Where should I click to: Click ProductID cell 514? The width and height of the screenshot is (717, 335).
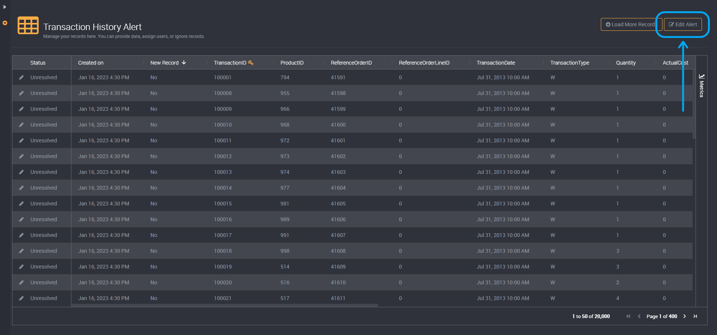(285, 267)
